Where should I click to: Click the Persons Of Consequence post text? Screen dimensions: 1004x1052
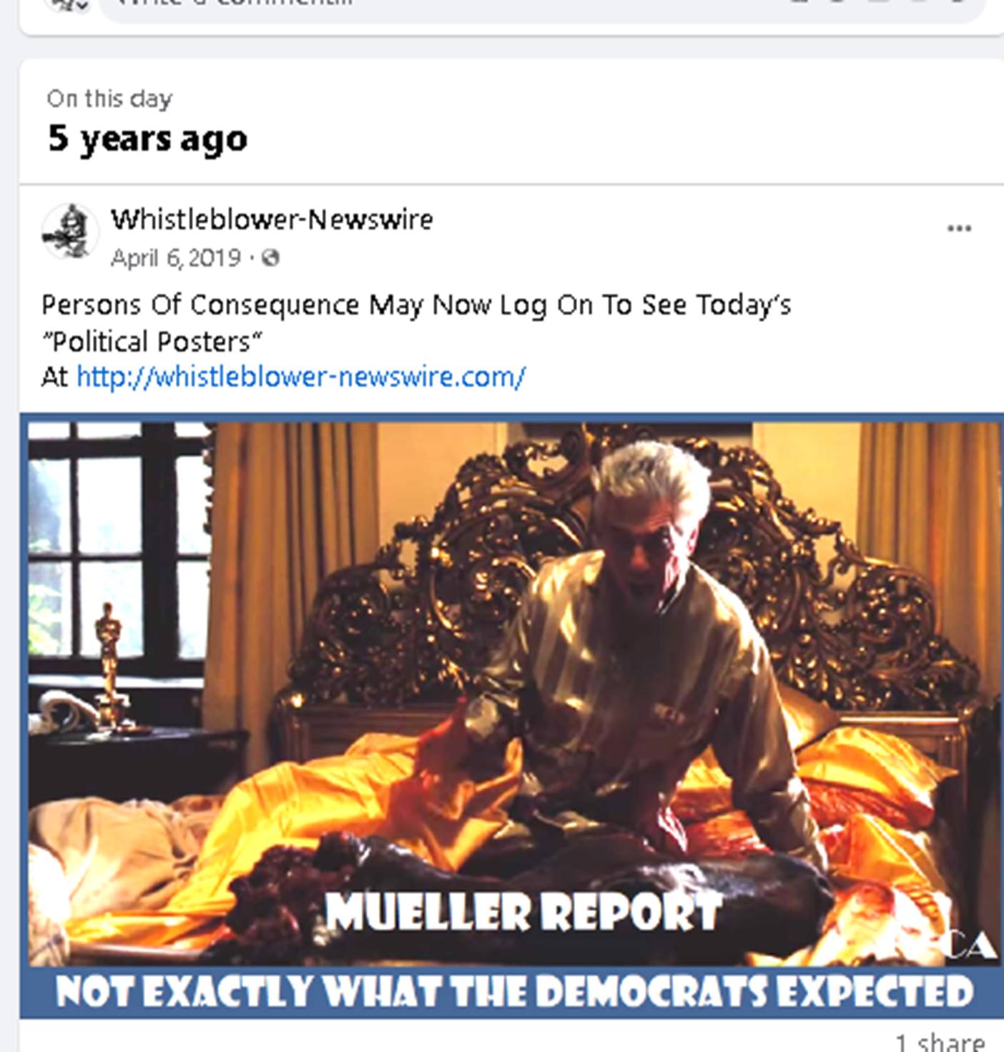416,305
